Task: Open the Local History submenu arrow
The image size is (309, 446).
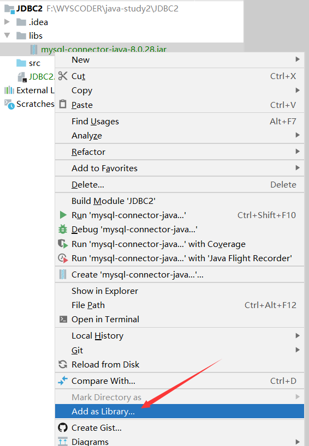Action: [298, 336]
